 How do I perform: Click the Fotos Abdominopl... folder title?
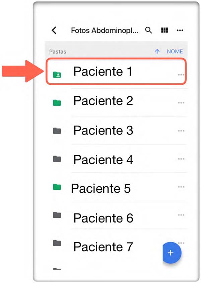tap(105, 30)
